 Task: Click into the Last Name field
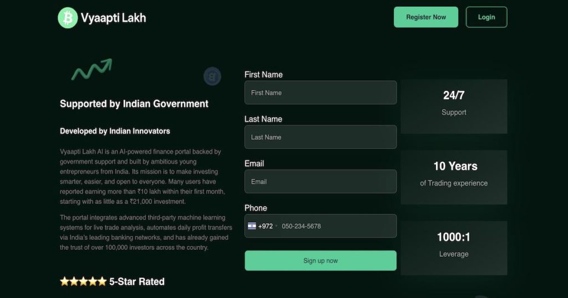click(x=320, y=137)
